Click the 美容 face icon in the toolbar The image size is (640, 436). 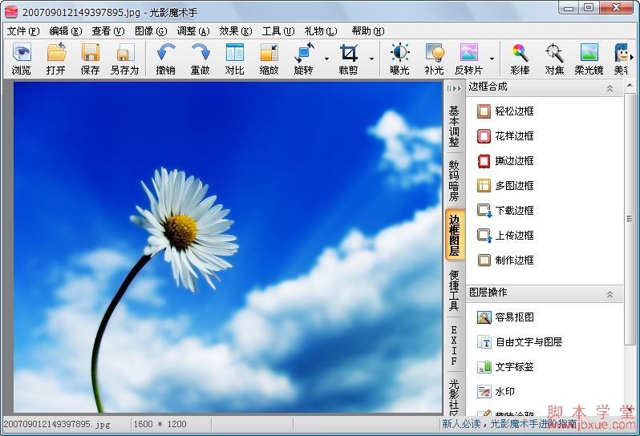(621, 53)
